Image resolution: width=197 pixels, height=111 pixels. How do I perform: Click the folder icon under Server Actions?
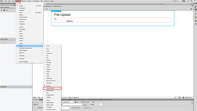pos(4,10)
